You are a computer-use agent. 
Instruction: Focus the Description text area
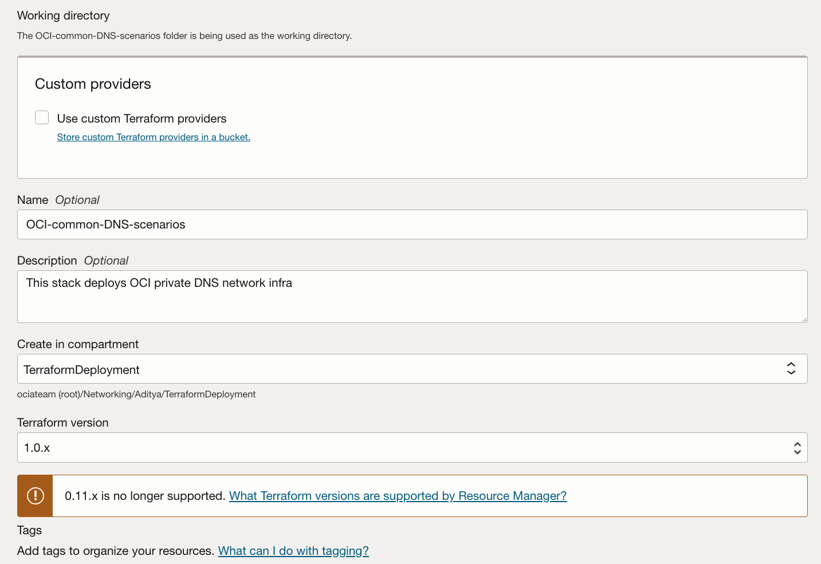click(412, 296)
